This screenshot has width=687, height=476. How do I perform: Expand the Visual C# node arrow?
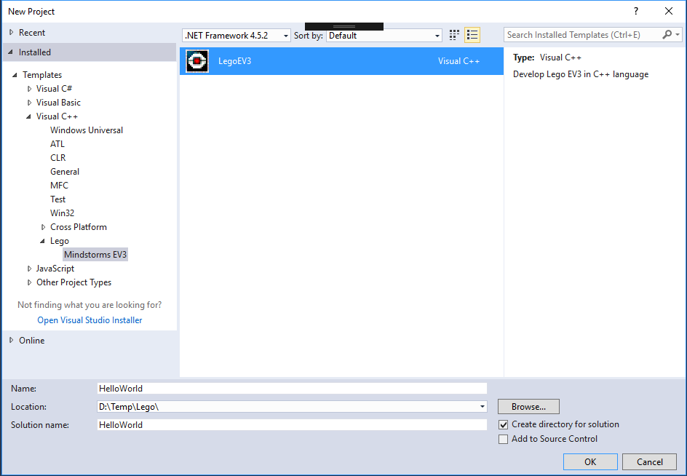[29, 89]
